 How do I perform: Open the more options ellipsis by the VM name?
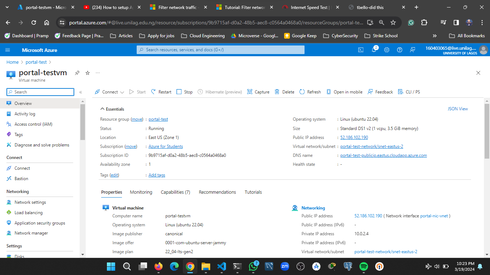(x=98, y=73)
